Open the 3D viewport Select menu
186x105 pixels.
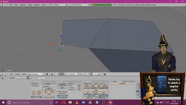pos(18,74)
